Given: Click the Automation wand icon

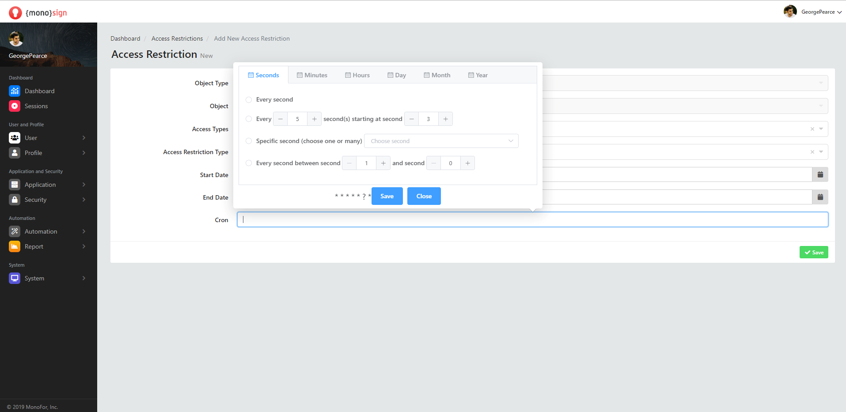Looking at the screenshot, I should (15, 231).
